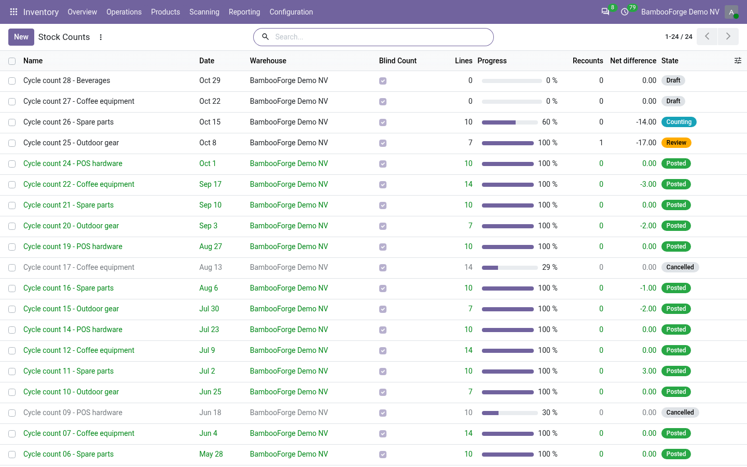
Task: Toggle Blind Count for Cycle count 25
Action: [383, 143]
